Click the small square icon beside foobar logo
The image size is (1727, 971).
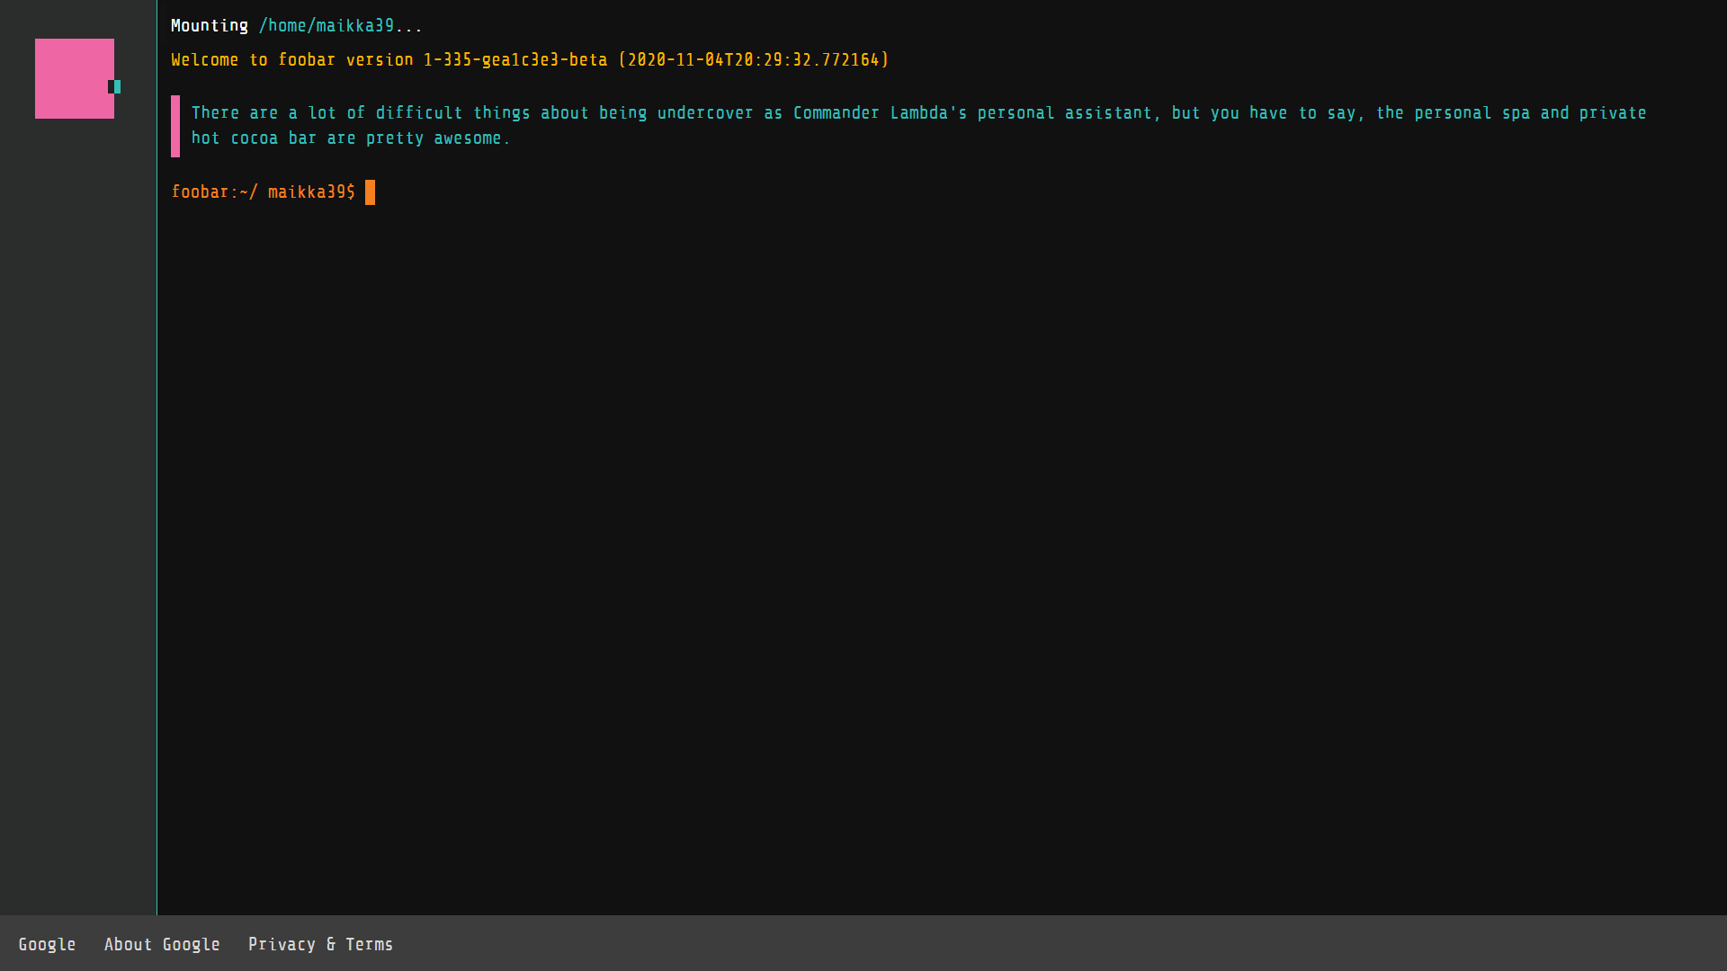[119, 81]
